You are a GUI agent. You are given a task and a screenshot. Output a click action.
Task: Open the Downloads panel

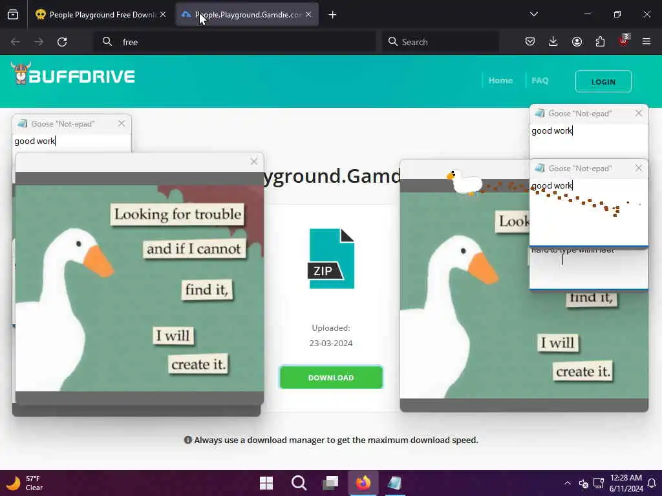(x=553, y=41)
